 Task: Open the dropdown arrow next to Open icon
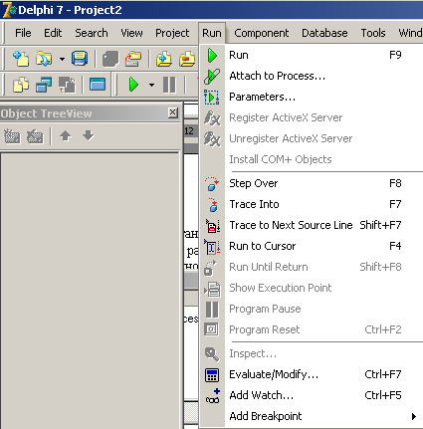point(62,59)
